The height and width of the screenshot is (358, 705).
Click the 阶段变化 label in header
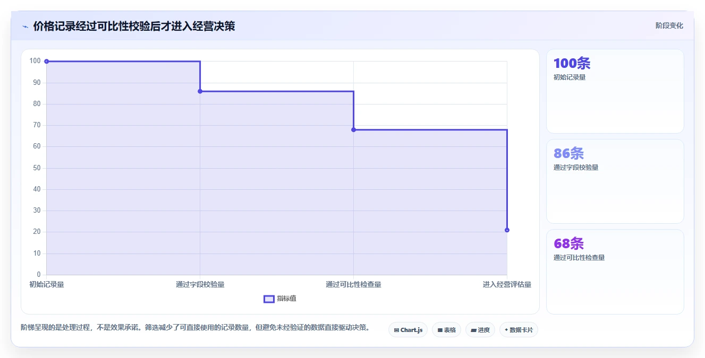pos(669,25)
